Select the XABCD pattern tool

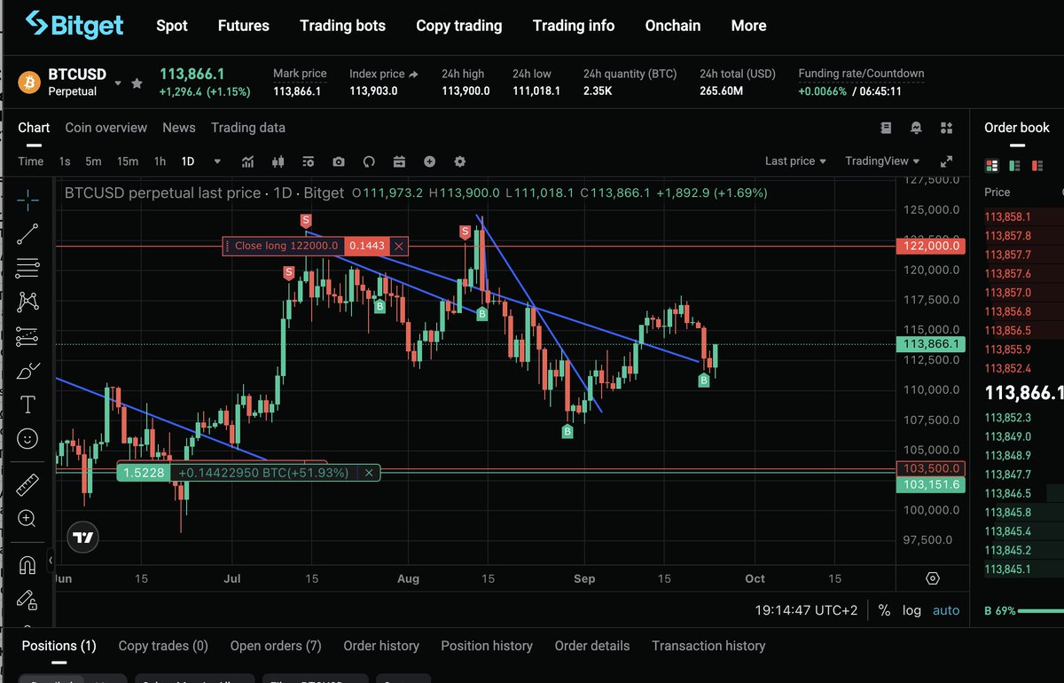pyautogui.click(x=27, y=302)
